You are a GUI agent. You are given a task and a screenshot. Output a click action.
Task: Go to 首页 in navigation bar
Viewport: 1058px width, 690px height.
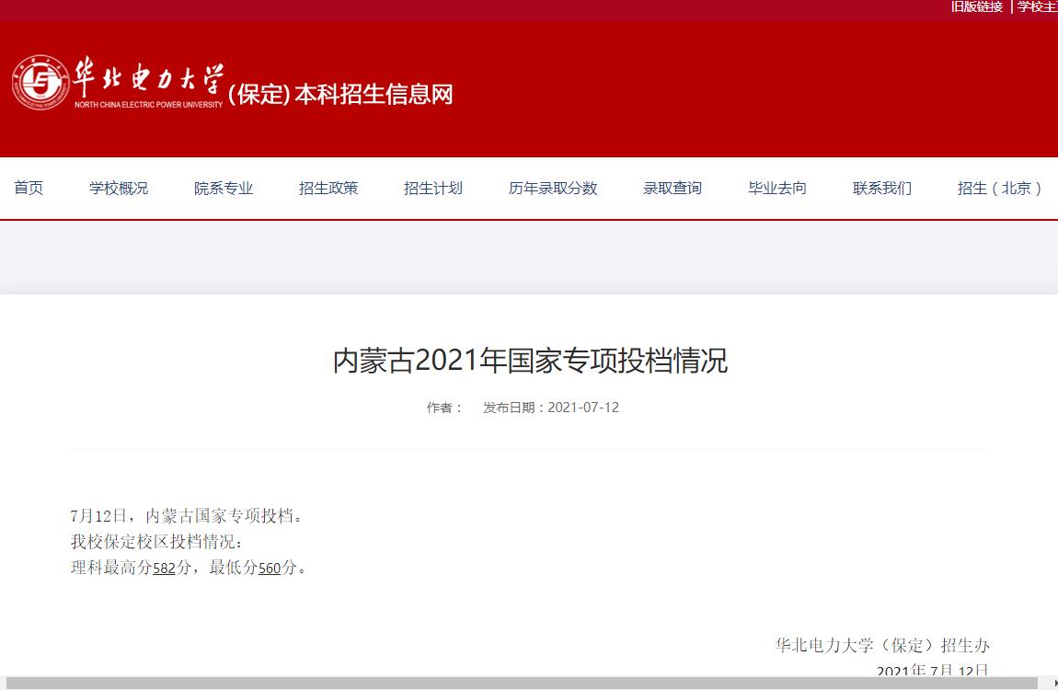tap(29, 189)
